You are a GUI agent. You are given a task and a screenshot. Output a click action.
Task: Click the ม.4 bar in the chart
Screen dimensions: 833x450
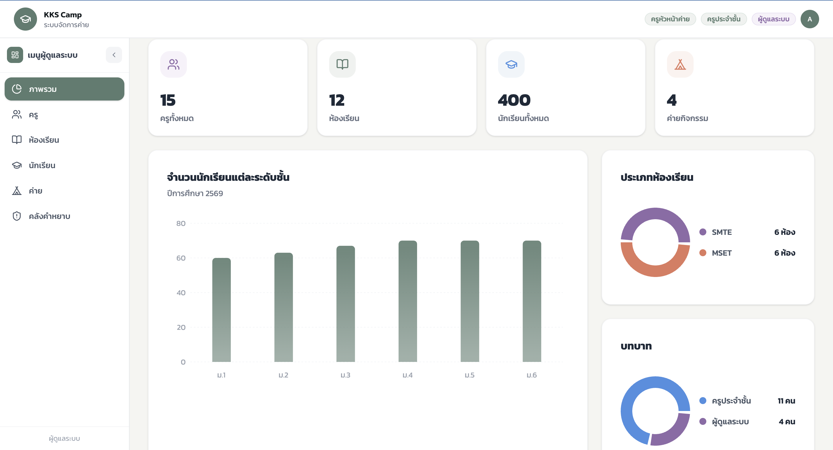tap(408, 301)
